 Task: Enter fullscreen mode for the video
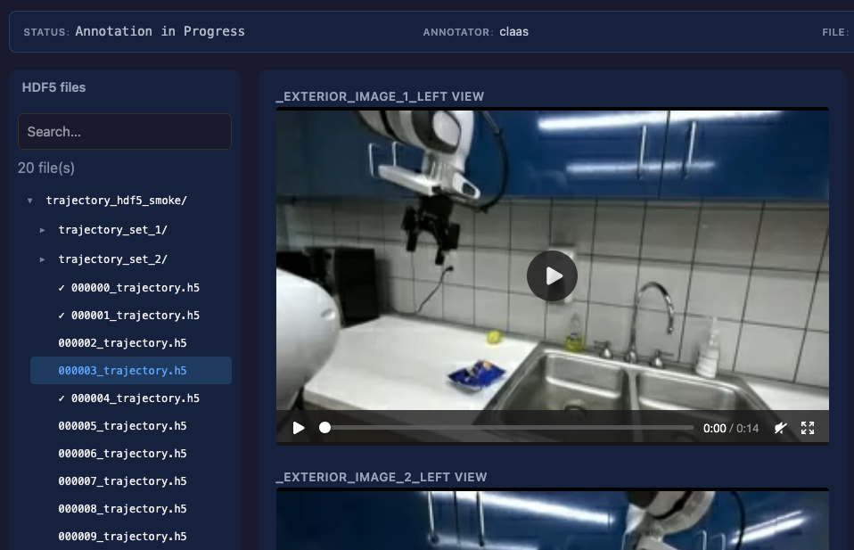point(808,428)
